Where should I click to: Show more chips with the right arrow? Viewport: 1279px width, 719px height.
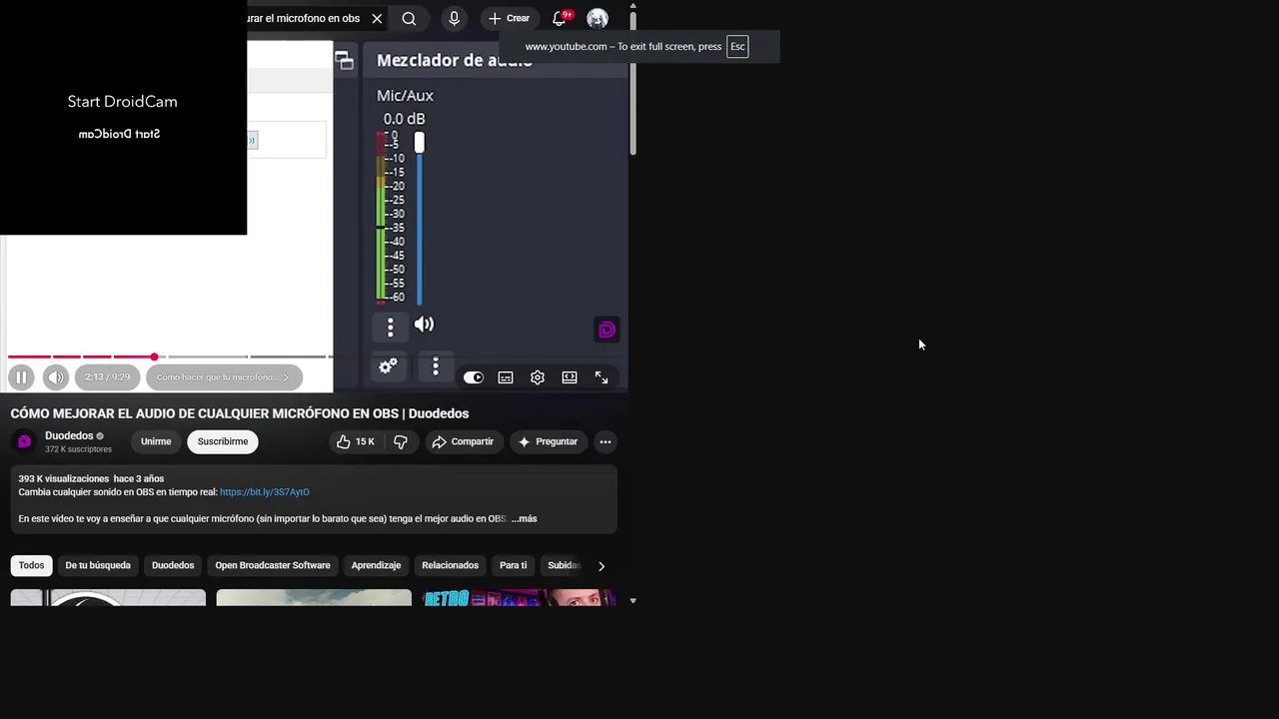(x=602, y=566)
